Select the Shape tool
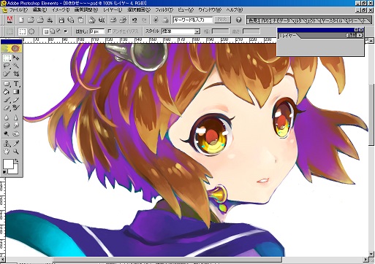Viewport: 375px width, 264px height. [7, 84]
